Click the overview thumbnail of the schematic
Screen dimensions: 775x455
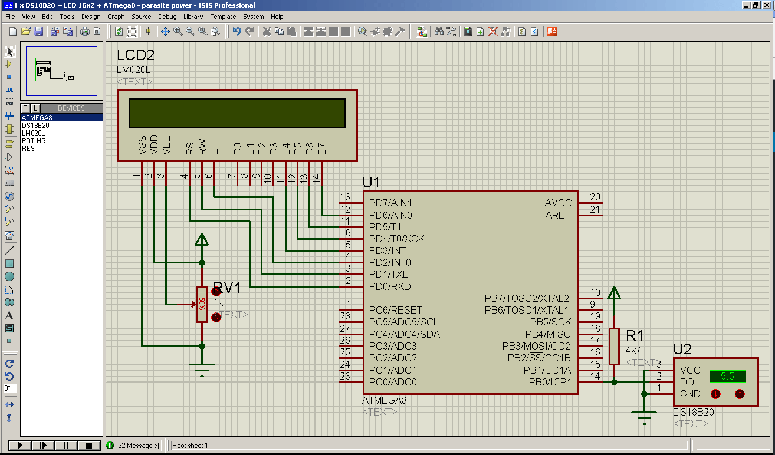click(61, 71)
